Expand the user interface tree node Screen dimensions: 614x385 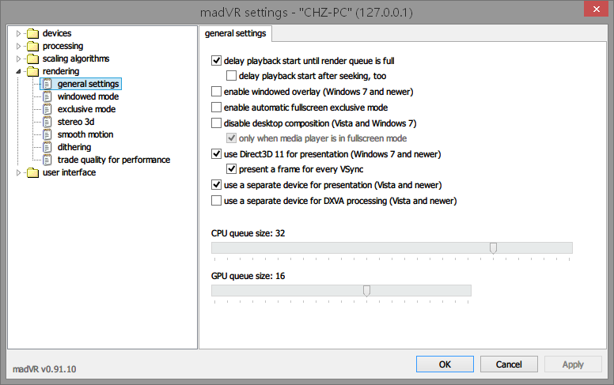(x=20, y=172)
